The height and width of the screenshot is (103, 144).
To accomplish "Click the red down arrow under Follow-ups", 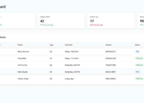I will (x=91, y=25).
